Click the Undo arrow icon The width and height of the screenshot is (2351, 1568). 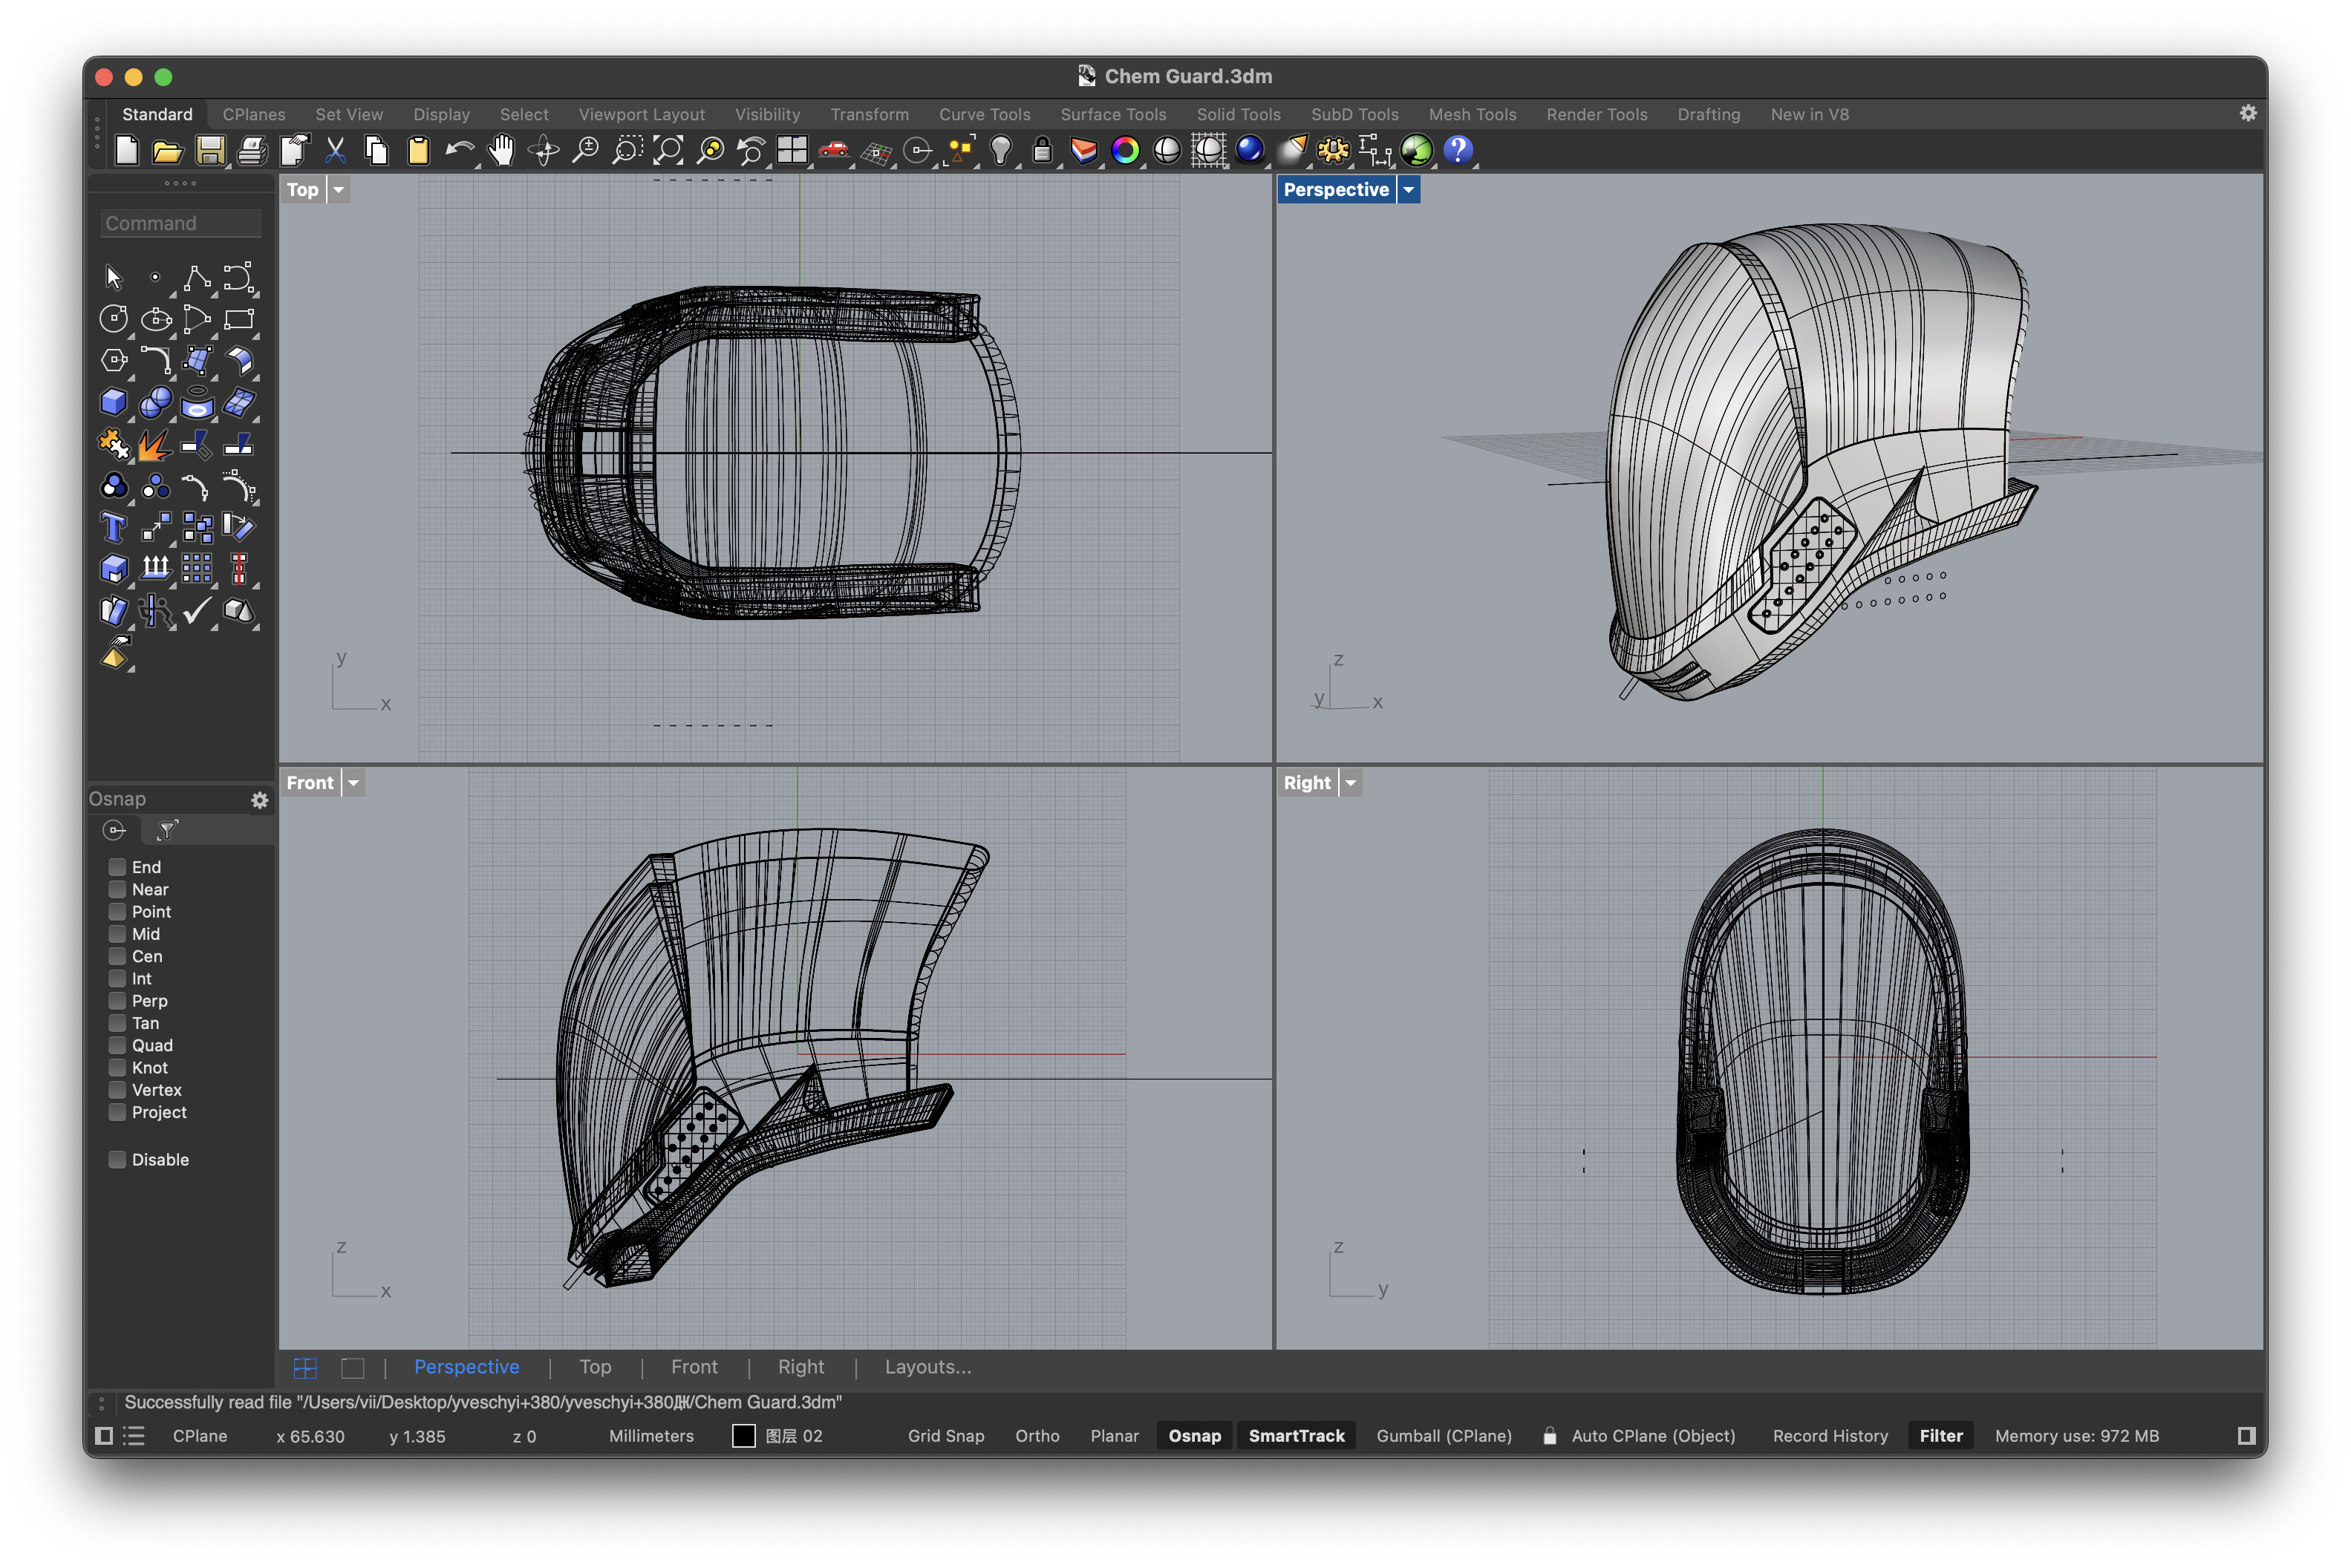click(x=459, y=151)
